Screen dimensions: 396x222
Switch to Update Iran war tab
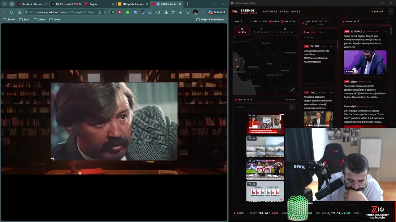[x=133, y=4]
